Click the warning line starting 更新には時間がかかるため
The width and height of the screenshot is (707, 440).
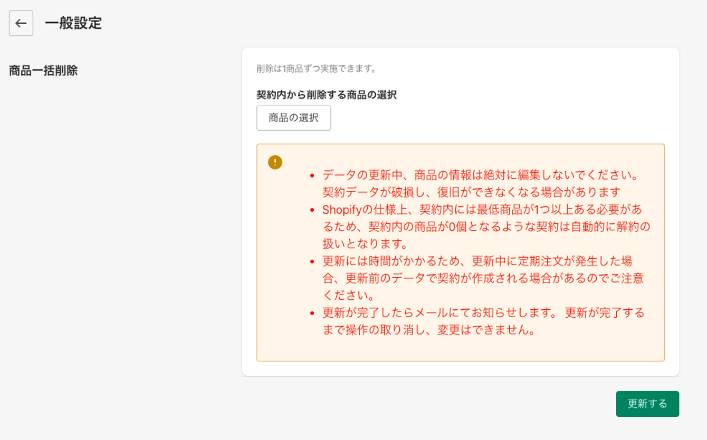click(477, 261)
